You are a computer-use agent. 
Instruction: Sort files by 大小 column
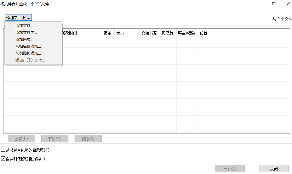tap(127, 33)
